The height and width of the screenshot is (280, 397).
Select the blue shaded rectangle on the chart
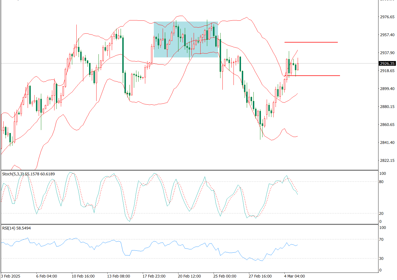coord(186,39)
